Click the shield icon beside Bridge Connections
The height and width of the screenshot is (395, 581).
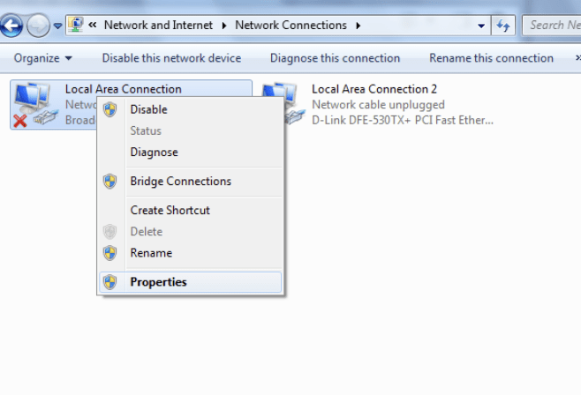[x=109, y=182]
